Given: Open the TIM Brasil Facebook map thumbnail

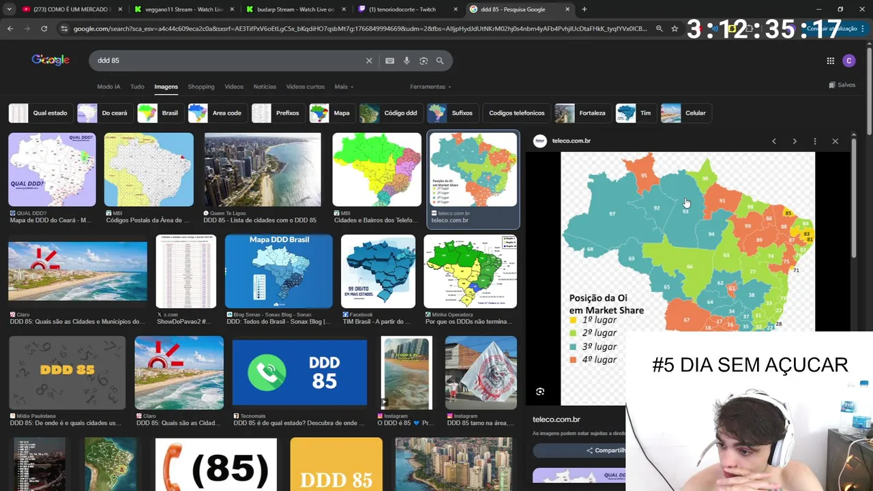Looking at the screenshot, I should (378, 271).
